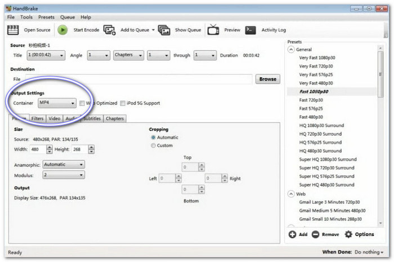394x262 pixels.
Task: Select the Custom cropping radio button
Action: 153,145
